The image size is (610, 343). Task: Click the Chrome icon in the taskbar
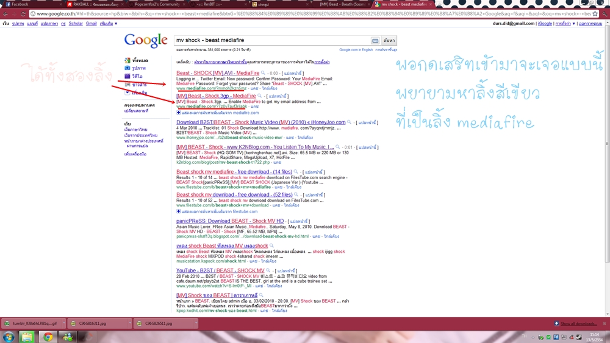[x=48, y=337]
